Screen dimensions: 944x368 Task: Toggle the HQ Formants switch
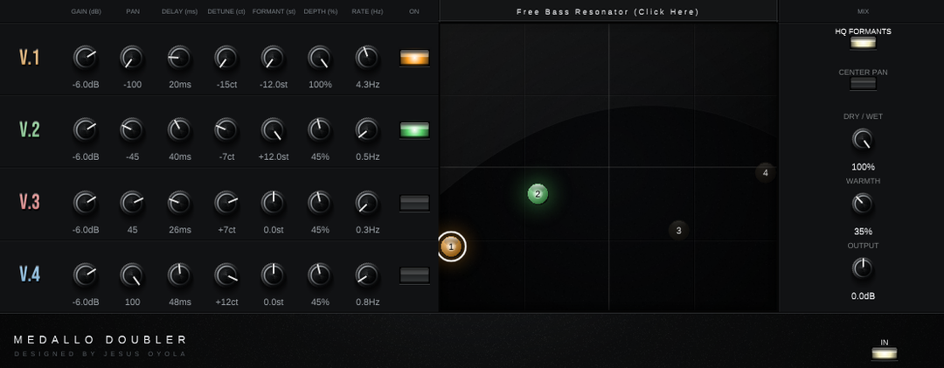point(863,43)
